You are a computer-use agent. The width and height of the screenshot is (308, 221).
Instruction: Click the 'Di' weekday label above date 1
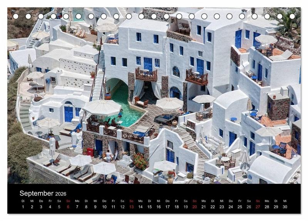coord(23,201)
